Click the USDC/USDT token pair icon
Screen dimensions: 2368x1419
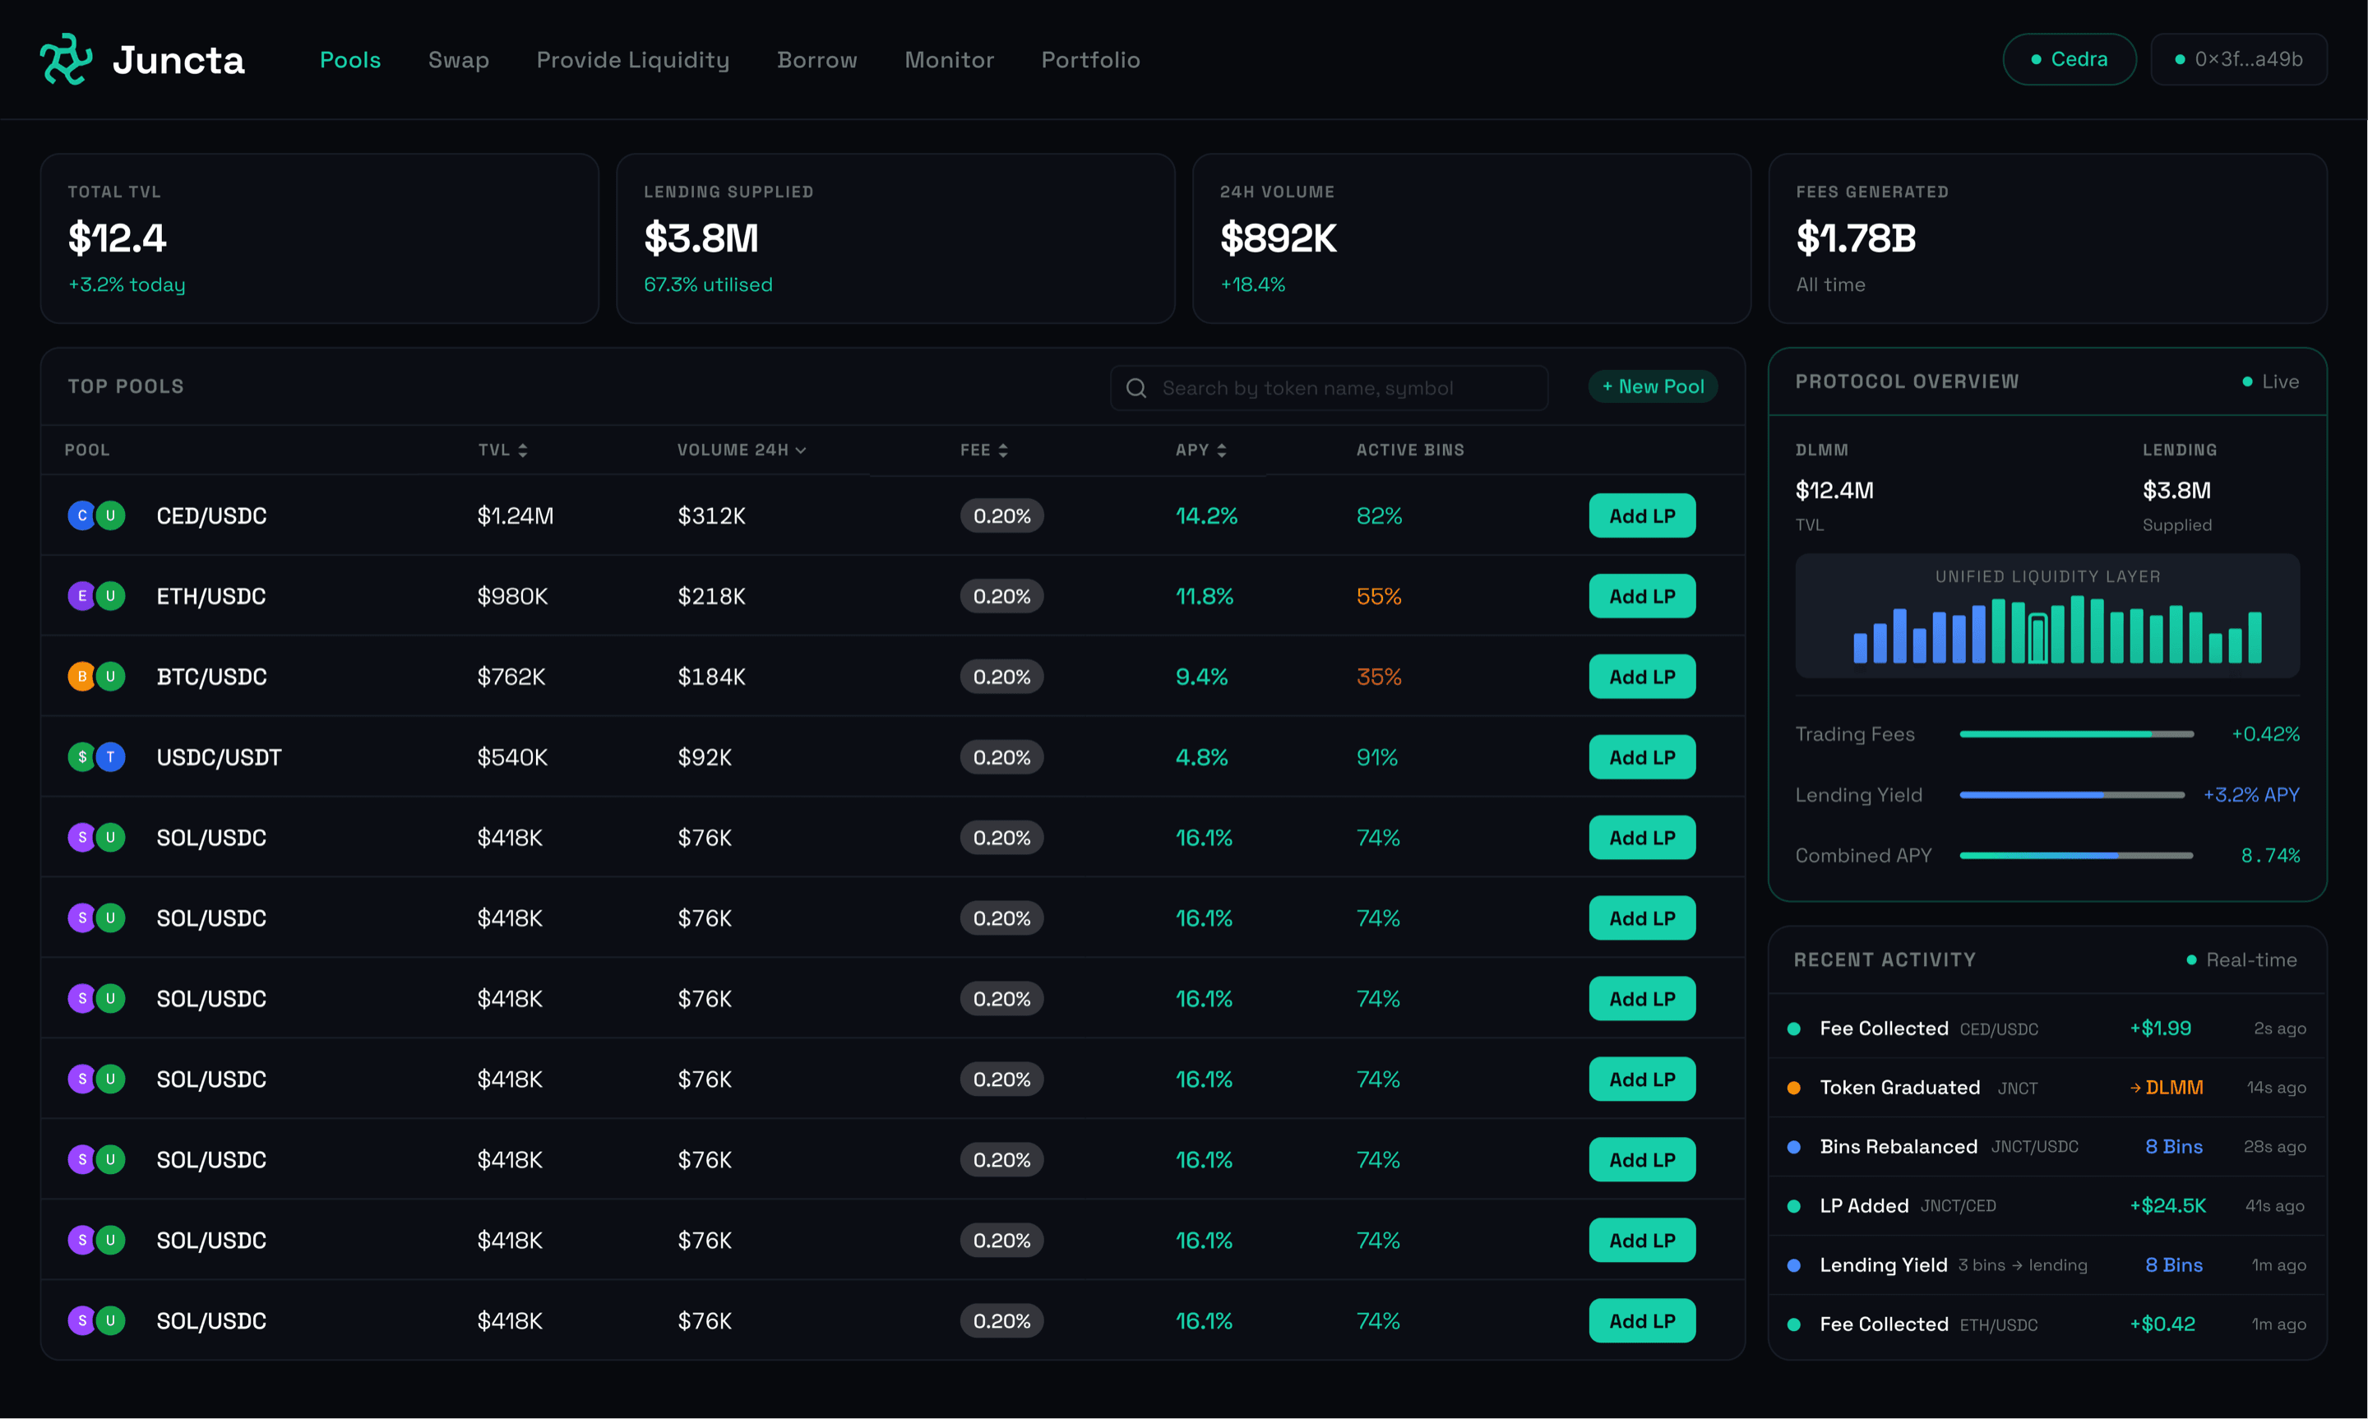pos(95,757)
